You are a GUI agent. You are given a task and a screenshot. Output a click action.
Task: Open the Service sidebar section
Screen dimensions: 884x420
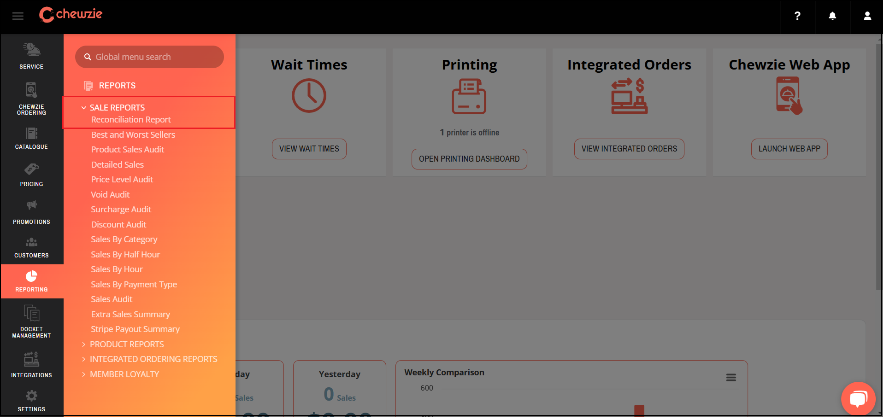(32, 56)
